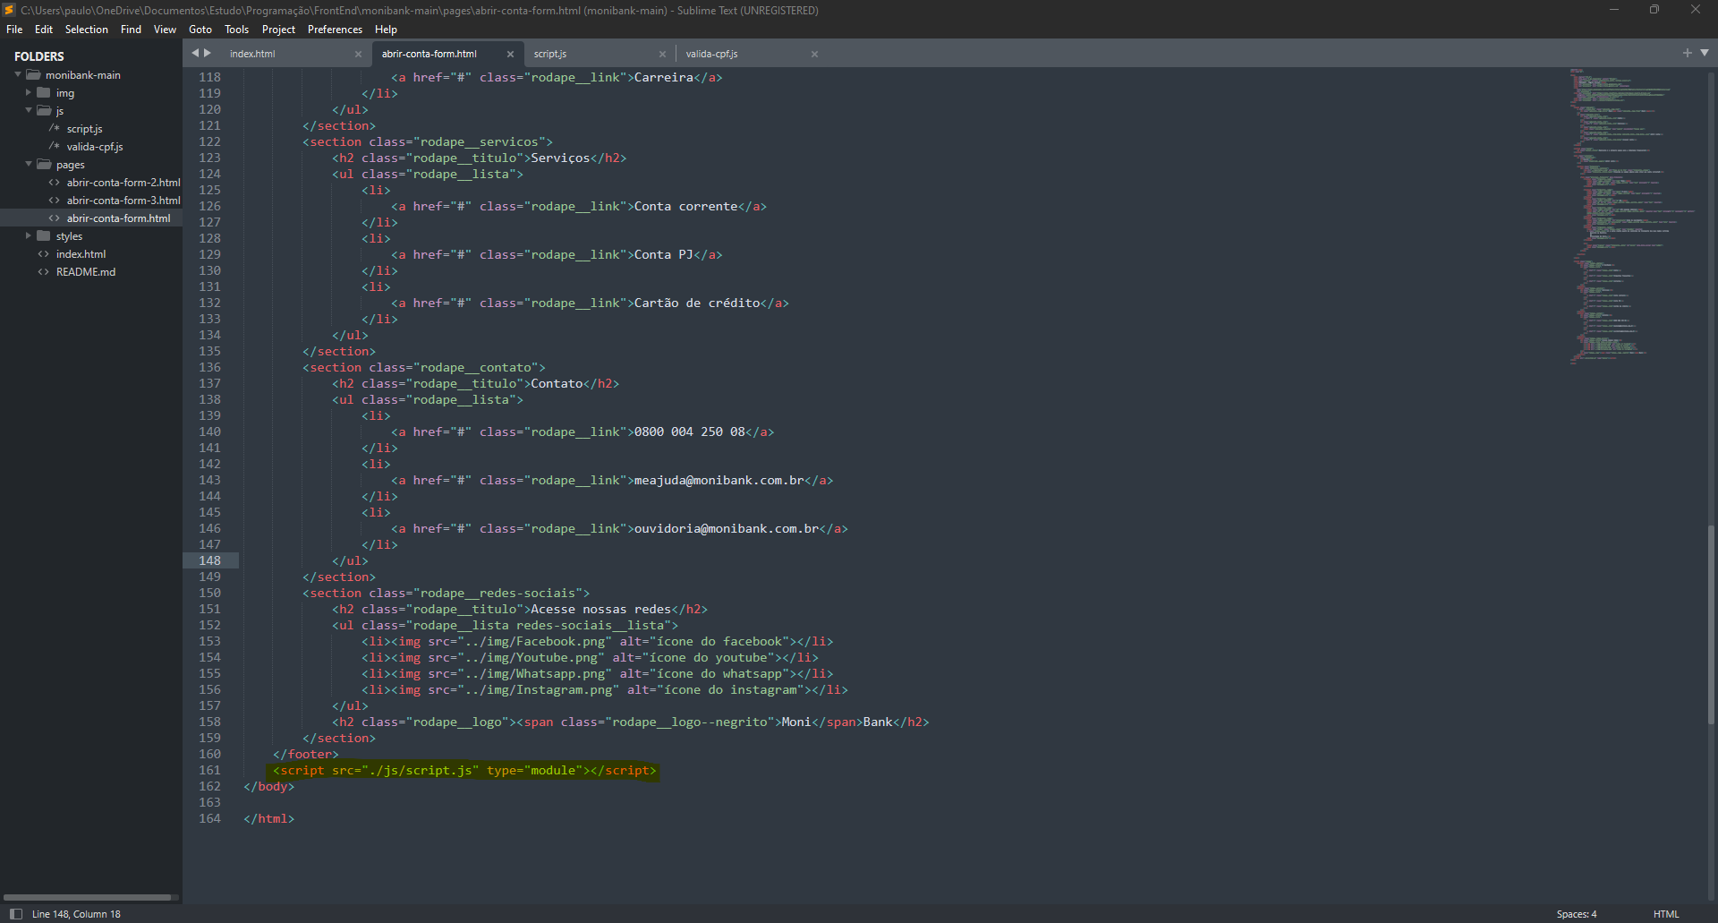Go to next tab with right arrow
The image size is (1718, 923).
208,53
